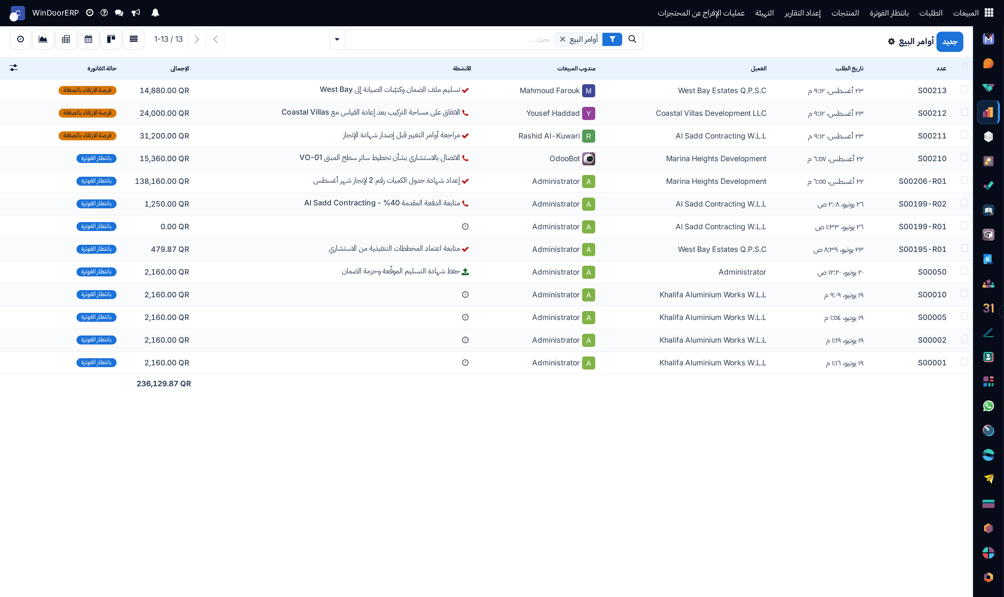Open the الطلبات menu
The height and width of the screenshot is (597, 1004).
coord(931,13)
